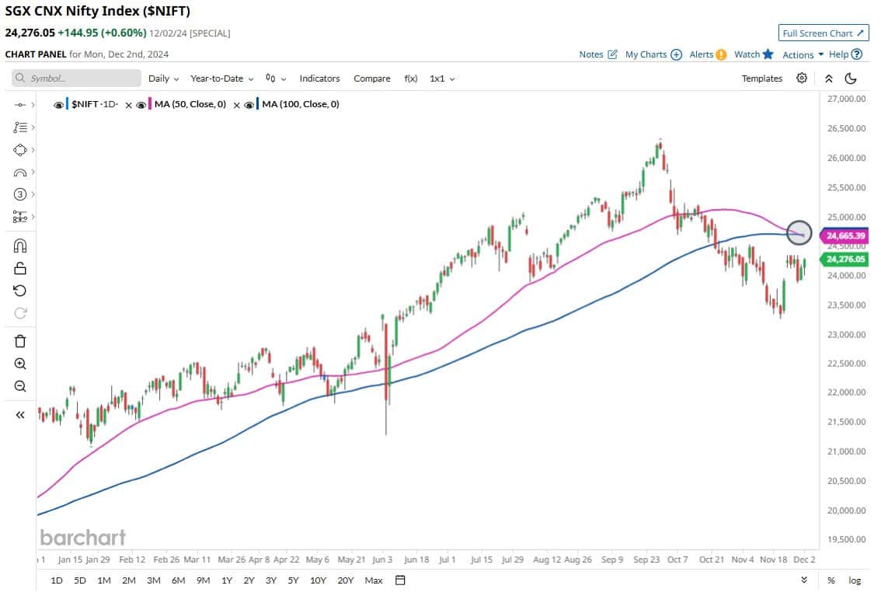Expand the shapes tool flyout arrow

coord(33,150)
